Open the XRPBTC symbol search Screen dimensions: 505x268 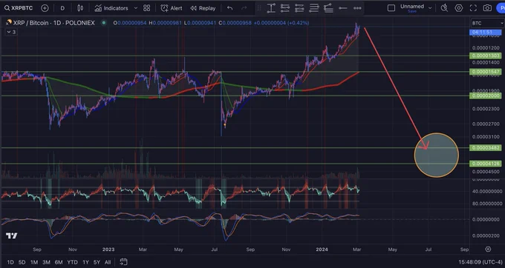click(19, 8)
